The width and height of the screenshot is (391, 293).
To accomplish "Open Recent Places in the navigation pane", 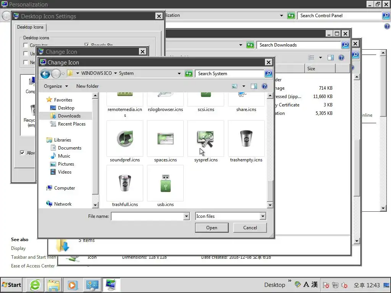I will [x=71, y=124].
